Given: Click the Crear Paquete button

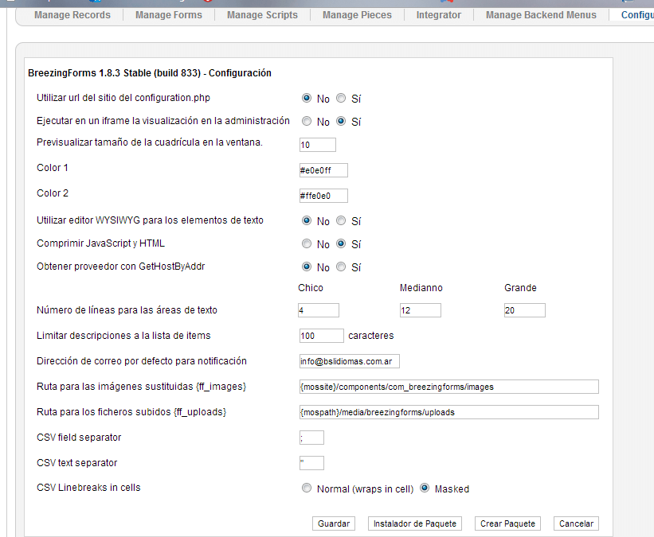Looking at the screenshot, I should pos(507,523).
